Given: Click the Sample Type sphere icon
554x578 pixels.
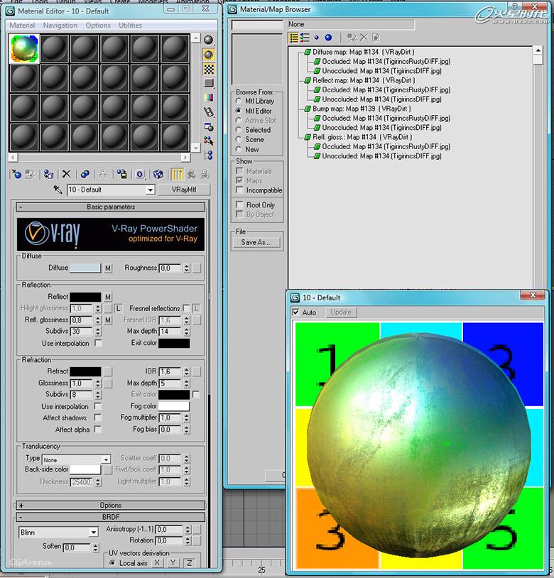Looking at the screenshot, I should click(209, 40).
